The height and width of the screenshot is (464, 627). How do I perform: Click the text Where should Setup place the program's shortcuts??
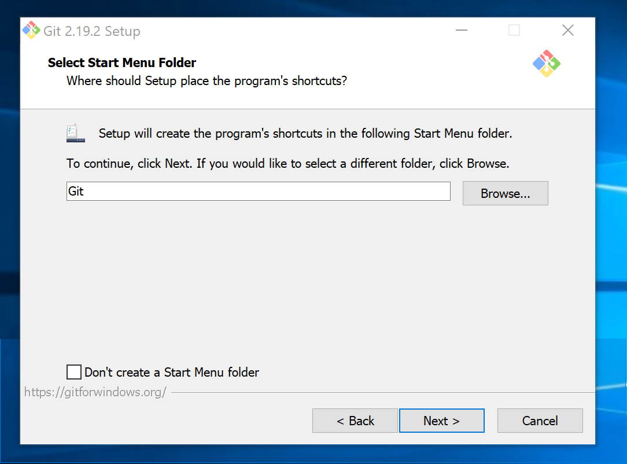(x=206, y=81)
